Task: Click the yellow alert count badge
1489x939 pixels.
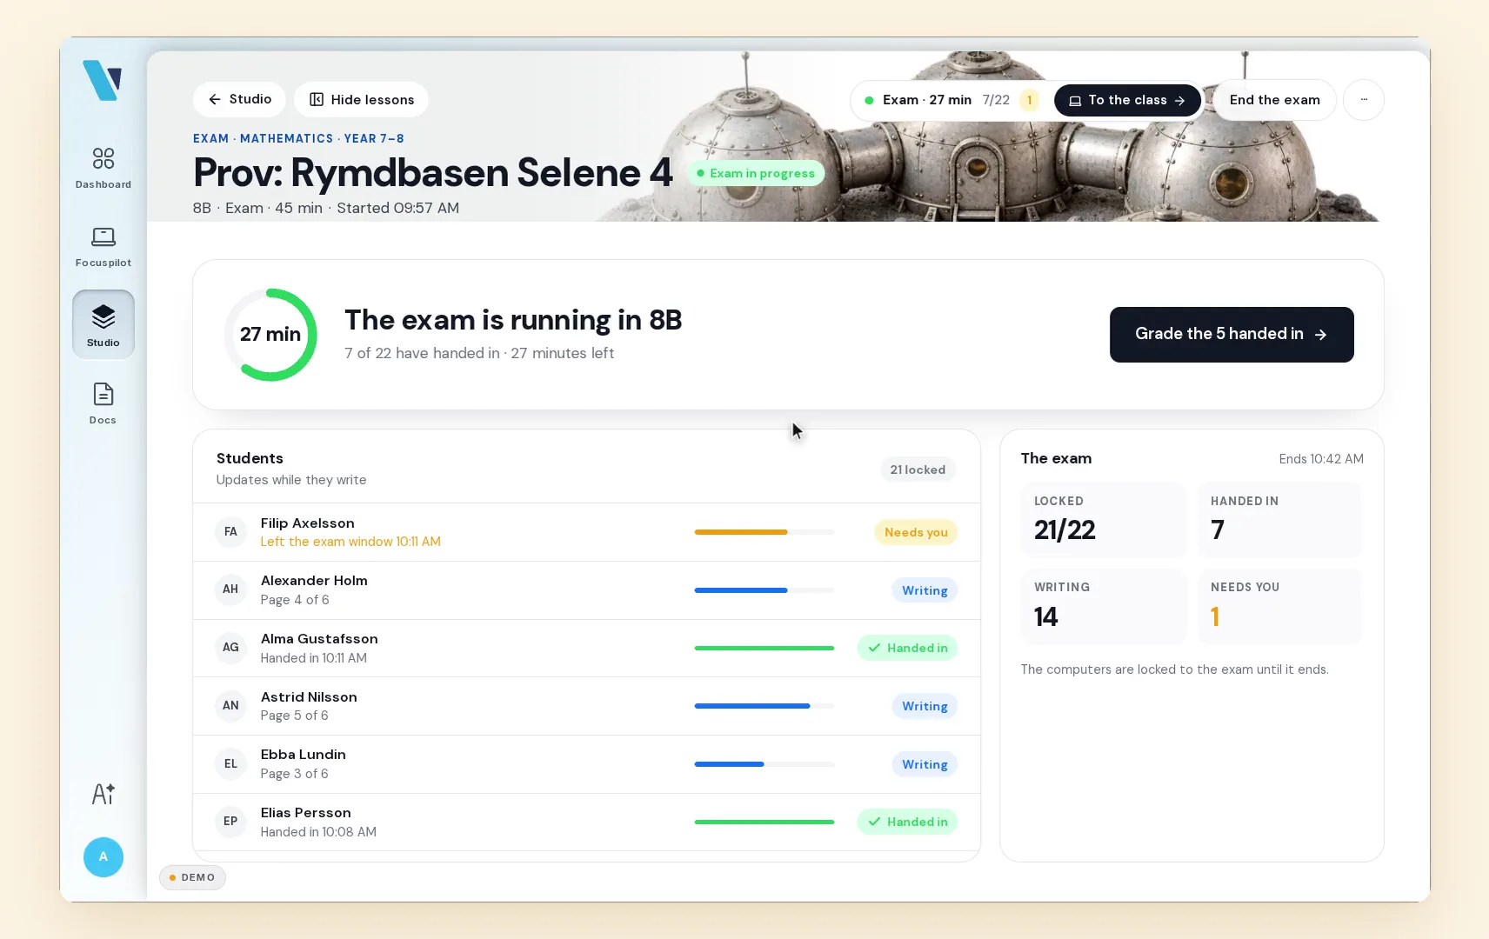Action: pos(1029,100)
